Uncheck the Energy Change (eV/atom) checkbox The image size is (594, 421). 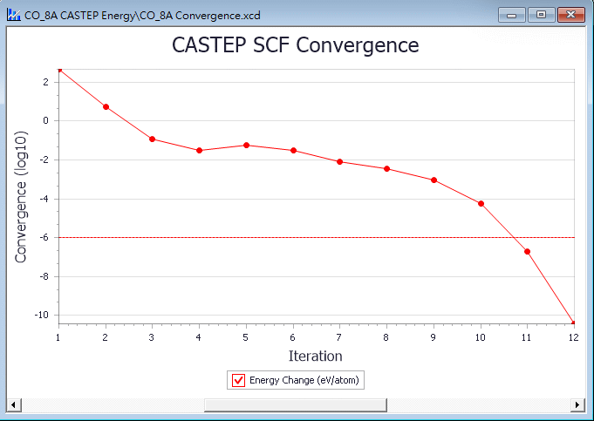(x=238, y=380)
